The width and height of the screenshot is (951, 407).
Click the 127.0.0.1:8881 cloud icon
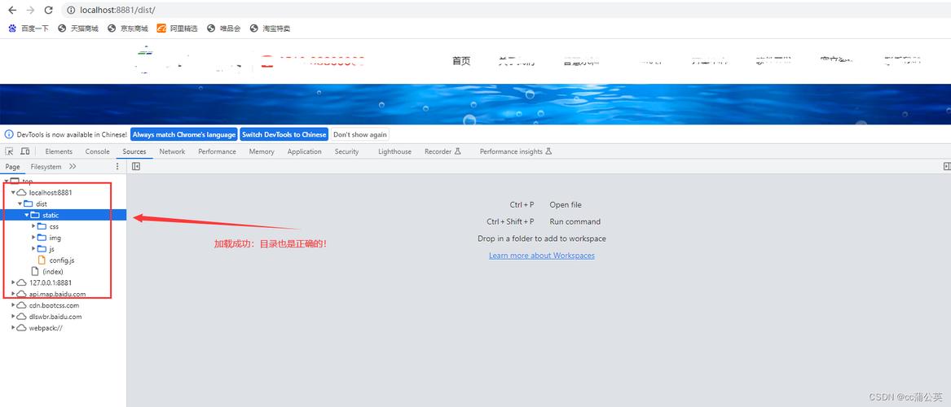22,282
